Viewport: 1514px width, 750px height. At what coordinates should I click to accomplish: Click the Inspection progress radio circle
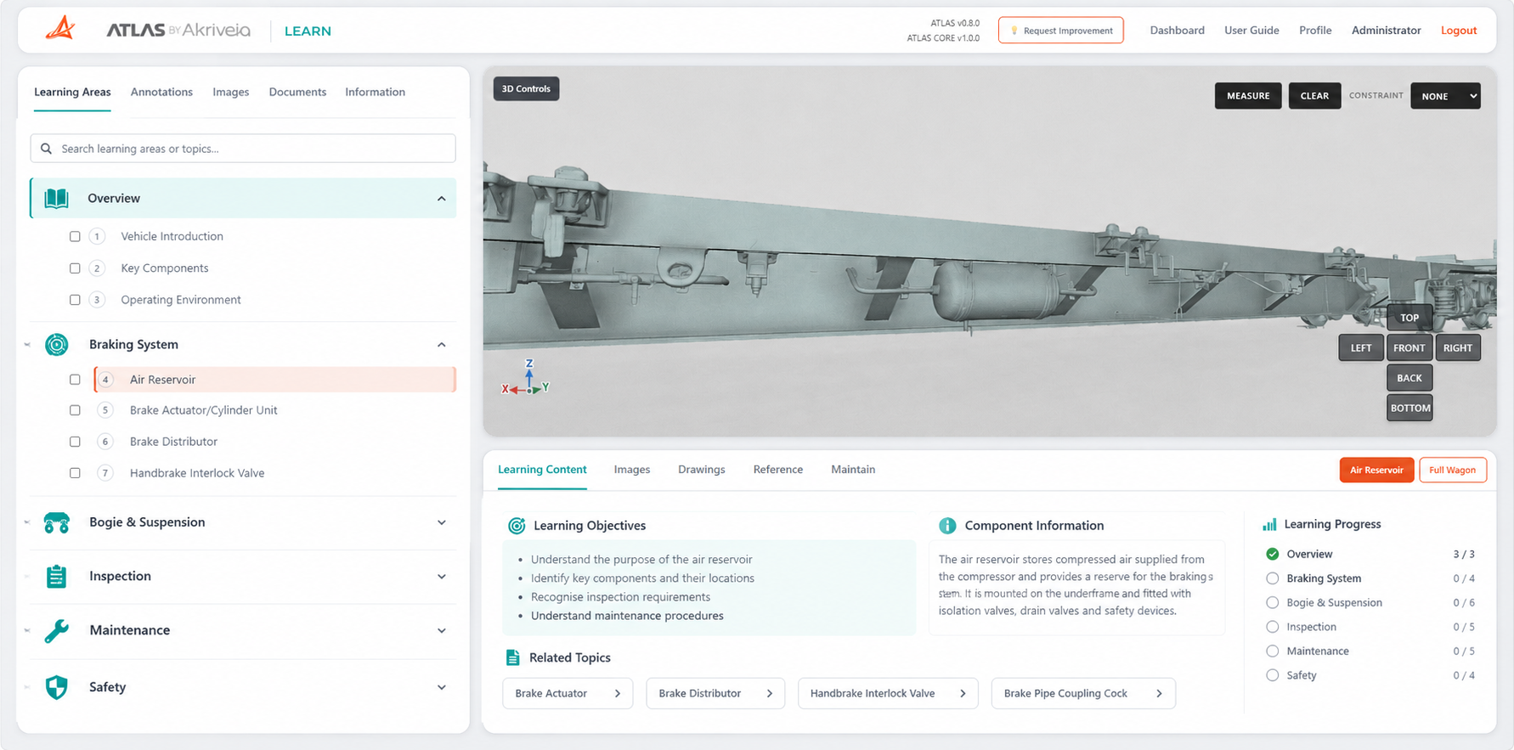click(x=1272, y=627)
